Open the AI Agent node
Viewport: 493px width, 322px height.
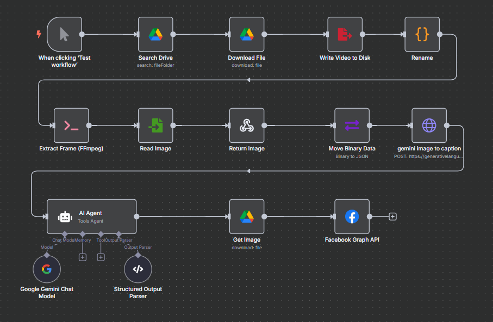91,217
